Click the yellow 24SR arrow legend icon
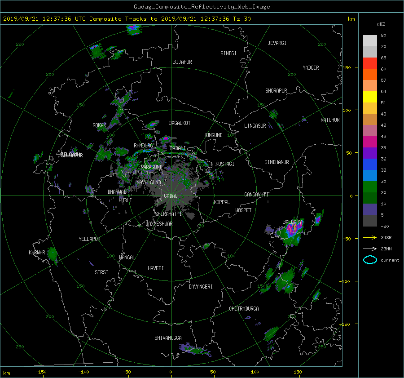 point(370,238)
